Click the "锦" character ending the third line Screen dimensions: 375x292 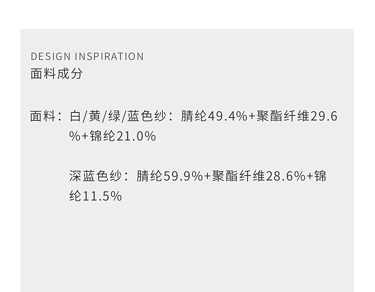pyautogui.click(x=320, y=176)
